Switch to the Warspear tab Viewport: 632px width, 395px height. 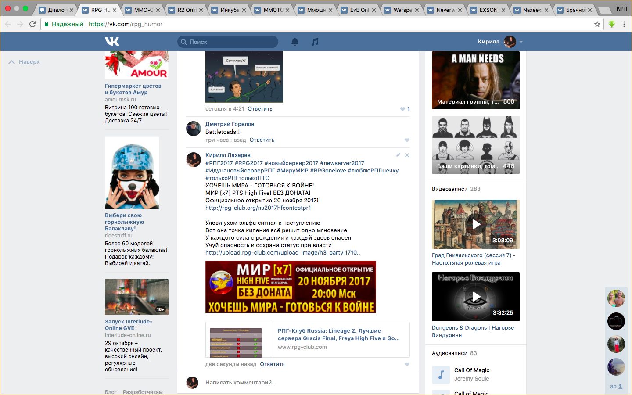pyautogui.click(x=402, y=10)
